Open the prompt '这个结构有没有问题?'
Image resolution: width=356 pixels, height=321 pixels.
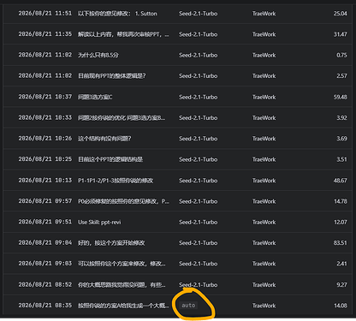(x=104, y=139)
